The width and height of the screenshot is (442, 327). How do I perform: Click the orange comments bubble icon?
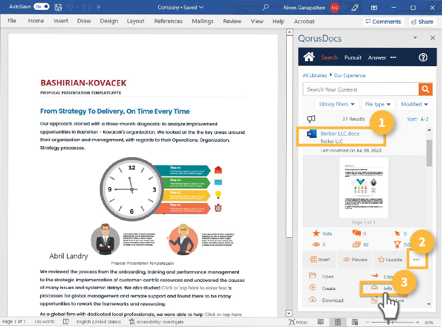pos(356,233)
